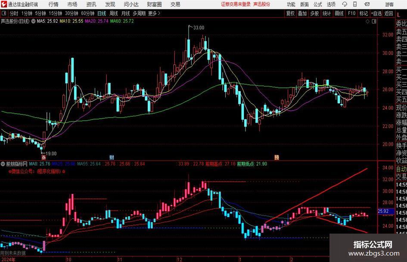The image size is (407, 262).
Task: Open the message envelope icon
Action: [x=367, y=4]
